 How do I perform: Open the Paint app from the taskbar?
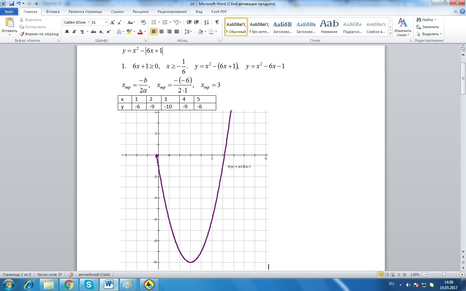[x=128, y=285]
